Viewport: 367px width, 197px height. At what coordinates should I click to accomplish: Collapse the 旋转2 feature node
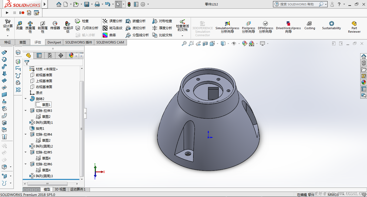point(26,99)
